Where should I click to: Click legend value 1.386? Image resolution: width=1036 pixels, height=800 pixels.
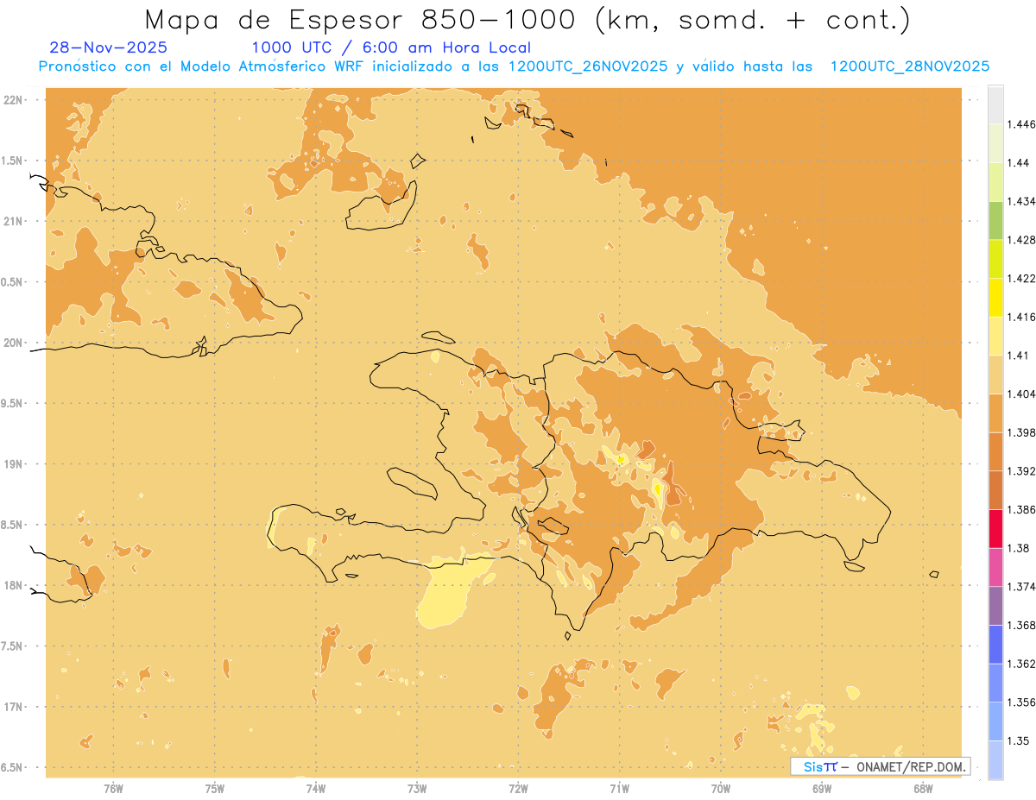point(1020,509)
